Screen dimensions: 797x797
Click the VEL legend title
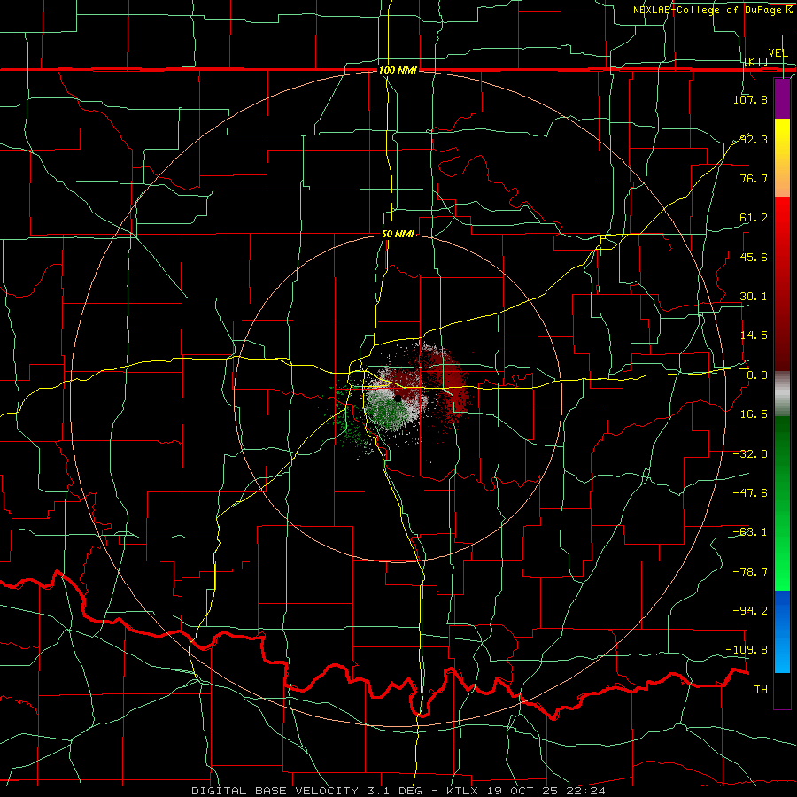(x=778, y=53)
